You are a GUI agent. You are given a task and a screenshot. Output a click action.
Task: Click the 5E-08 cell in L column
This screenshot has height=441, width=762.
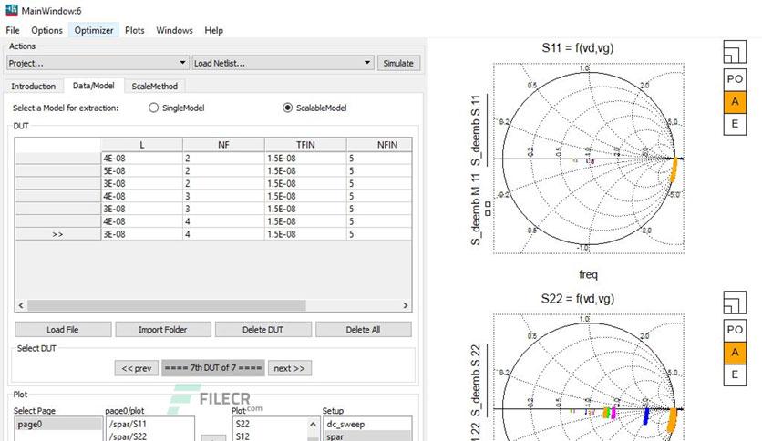tap(142, 171)
